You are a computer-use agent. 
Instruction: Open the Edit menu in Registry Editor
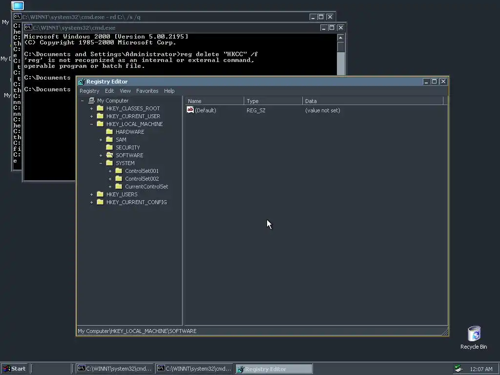point(109,91)
